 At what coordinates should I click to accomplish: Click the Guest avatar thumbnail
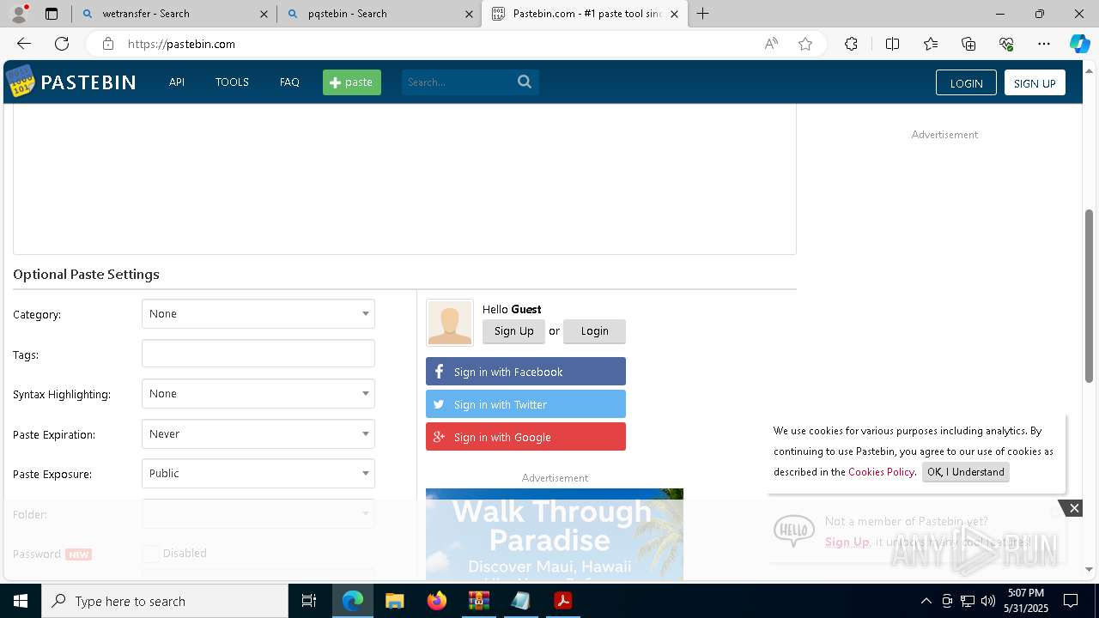(449, 323)
